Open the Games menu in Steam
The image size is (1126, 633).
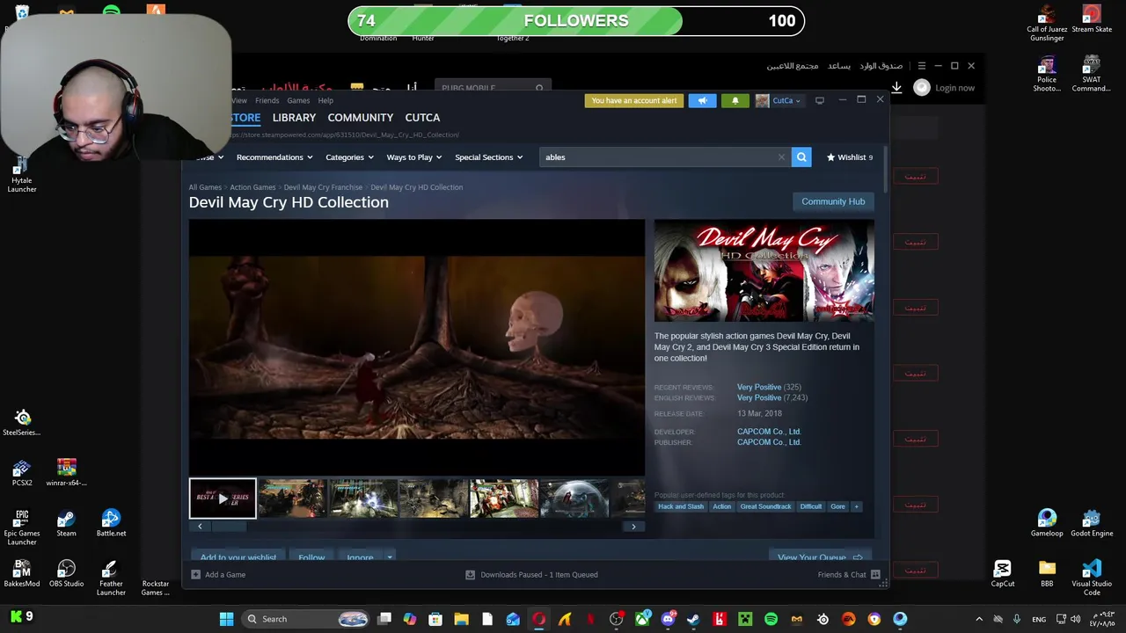[x=298, y=100]
